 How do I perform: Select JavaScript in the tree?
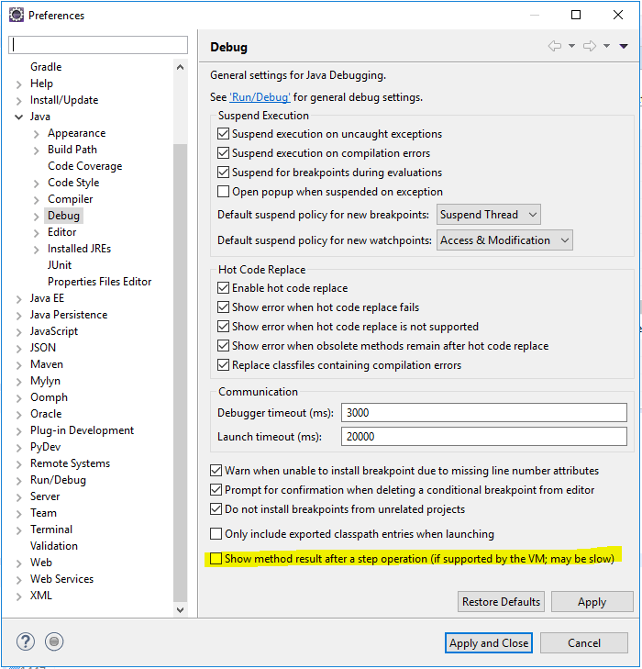[54, 331]
